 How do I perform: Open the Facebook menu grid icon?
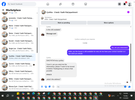(x=119, y=4)
